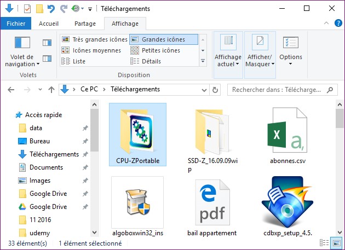Click the refresh button beside address bar
The height and width of the screenshot is (250, 345).
(x=216, y=90)
